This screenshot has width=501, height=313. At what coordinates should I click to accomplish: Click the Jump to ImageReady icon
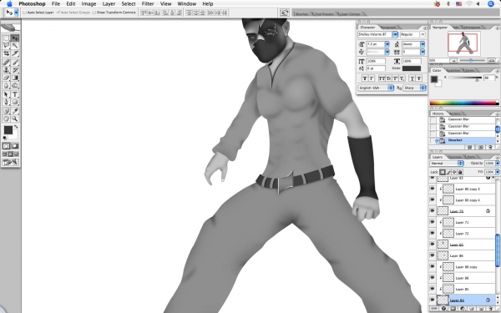10,162
